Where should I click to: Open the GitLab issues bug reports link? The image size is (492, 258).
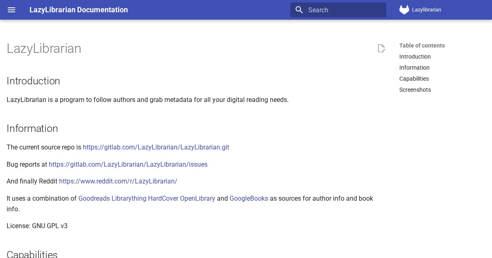[128, 164]
